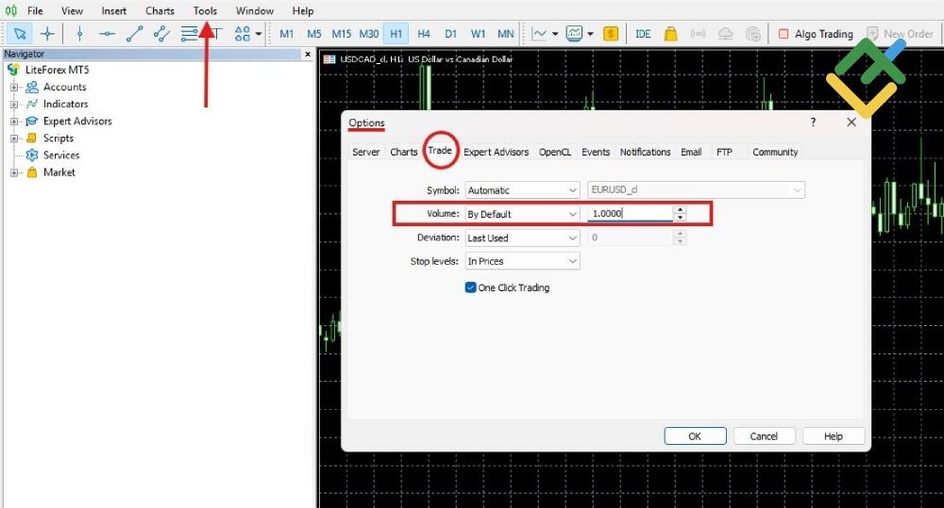Toggle the Algo Trading button

(815, 34)
